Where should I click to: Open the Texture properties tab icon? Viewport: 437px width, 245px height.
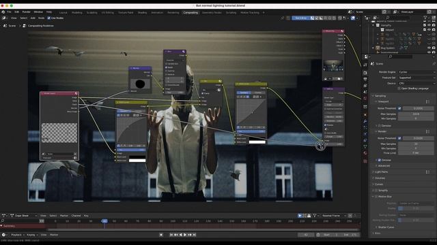[x=365, y=161]
